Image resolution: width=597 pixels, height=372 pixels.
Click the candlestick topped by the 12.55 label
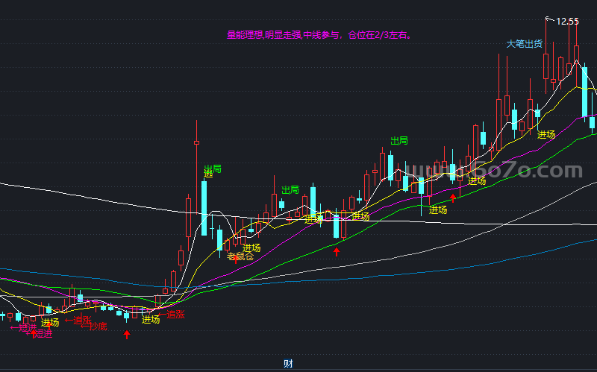click(546, 66)
